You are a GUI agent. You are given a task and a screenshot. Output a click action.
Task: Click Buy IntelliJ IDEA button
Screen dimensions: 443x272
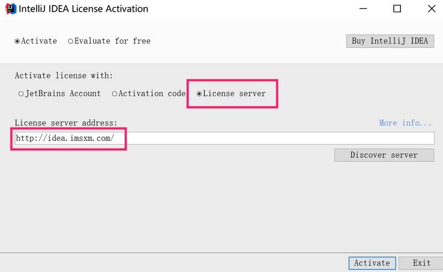pyautogui.click(x=390, y=41)
